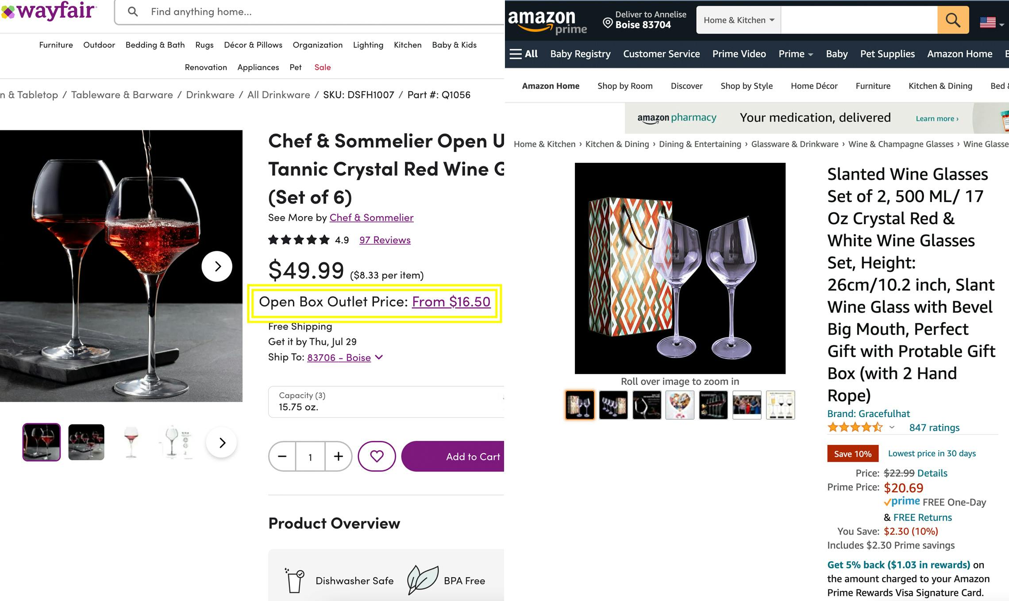The width and height of the screenshot is (1009, 601).
Task: Click the Add to Cart button
Action: point(471,456)
